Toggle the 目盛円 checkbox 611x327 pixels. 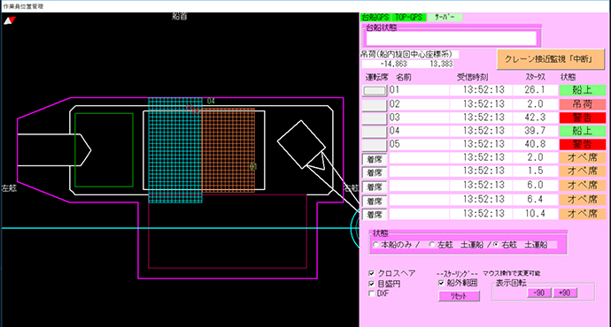click(372, 284)
